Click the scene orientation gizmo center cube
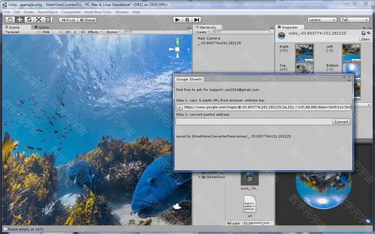This screenshot has width=375, height=234. coord(177,49)
